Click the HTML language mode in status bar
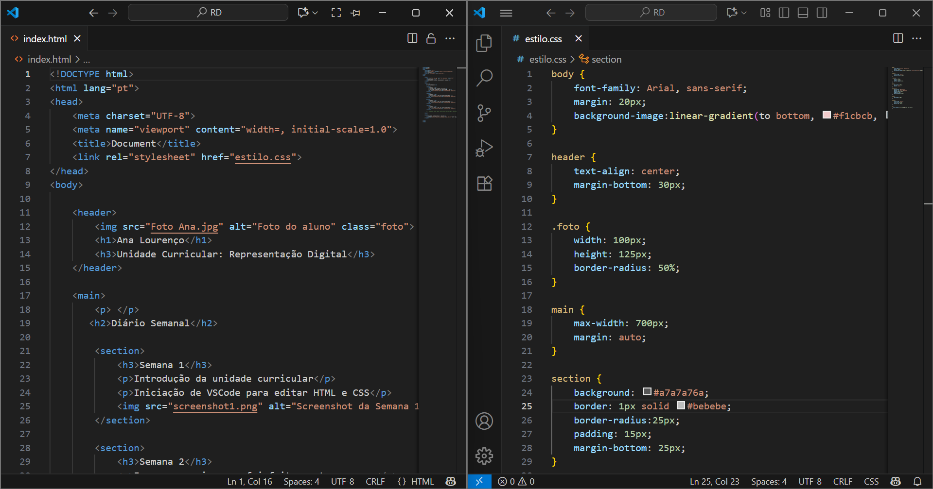This screenshot has height=489, width=933. (x=422, y=481)
